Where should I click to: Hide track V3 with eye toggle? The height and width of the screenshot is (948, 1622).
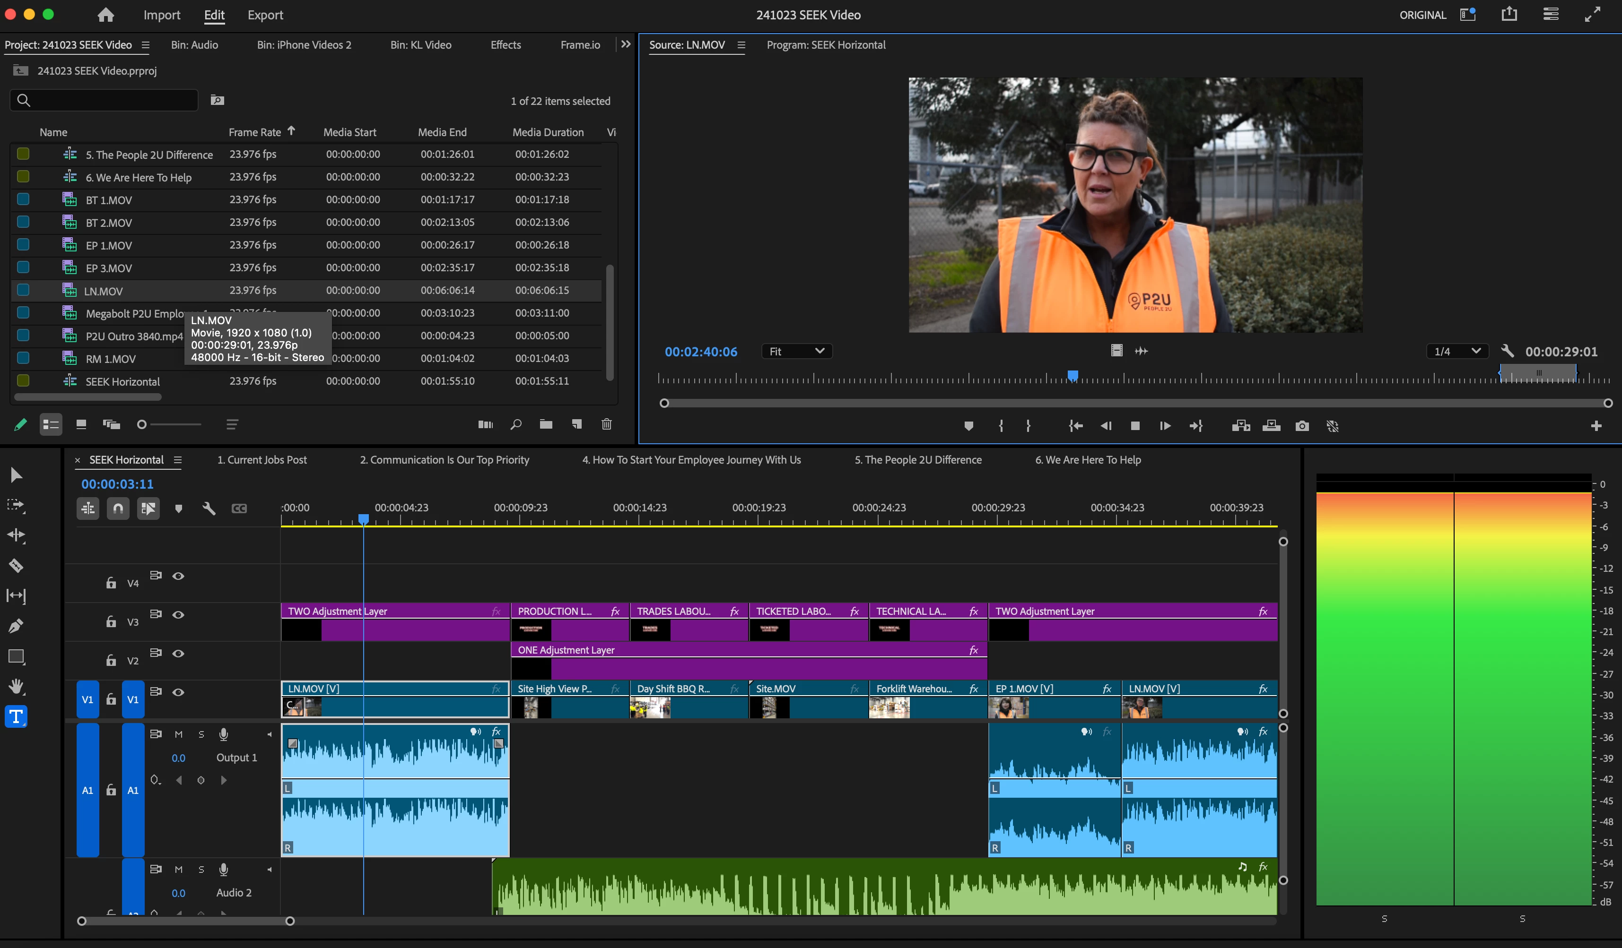pyautogui.click(x=178, y=615)
